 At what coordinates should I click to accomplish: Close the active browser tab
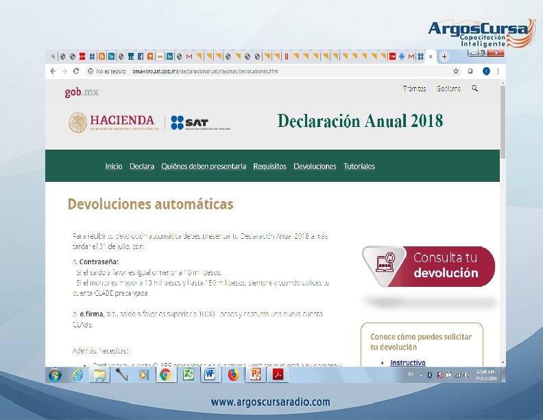(x=431, y=56)
